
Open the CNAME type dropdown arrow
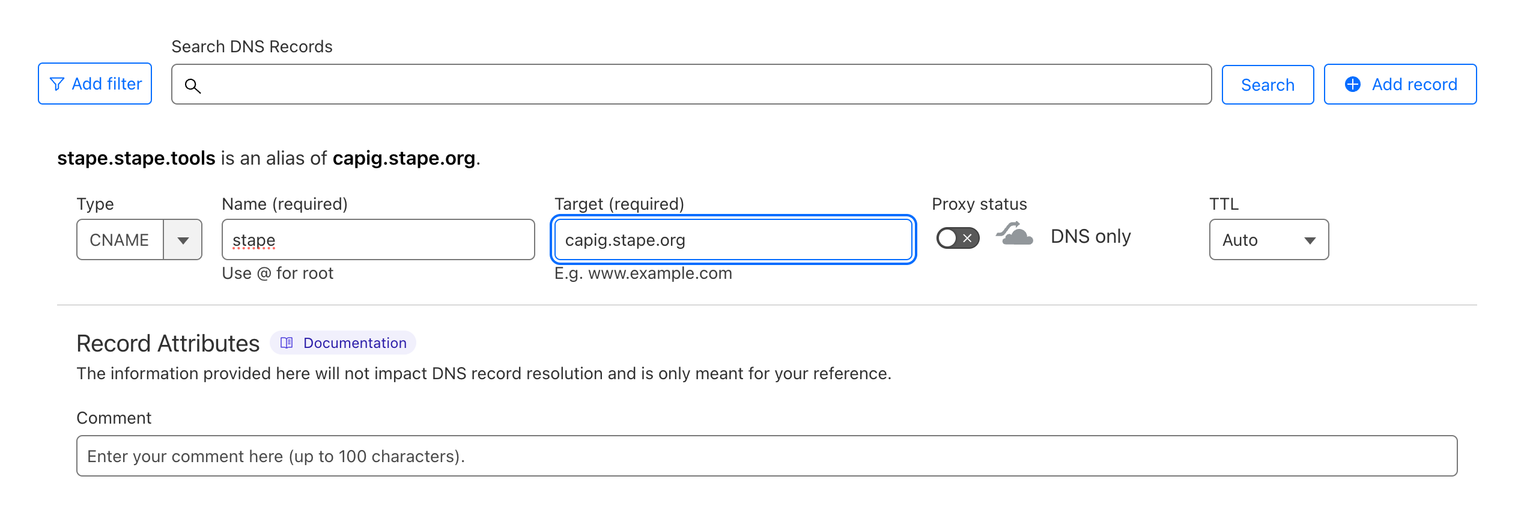tap(183, 240)
